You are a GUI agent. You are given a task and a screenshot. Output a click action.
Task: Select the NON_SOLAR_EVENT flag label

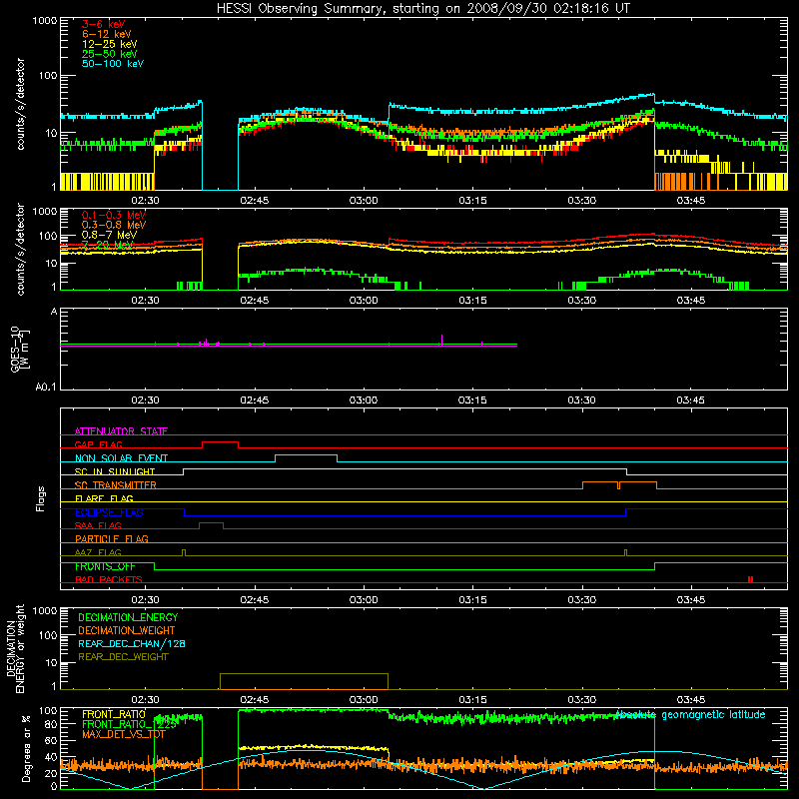121,458
